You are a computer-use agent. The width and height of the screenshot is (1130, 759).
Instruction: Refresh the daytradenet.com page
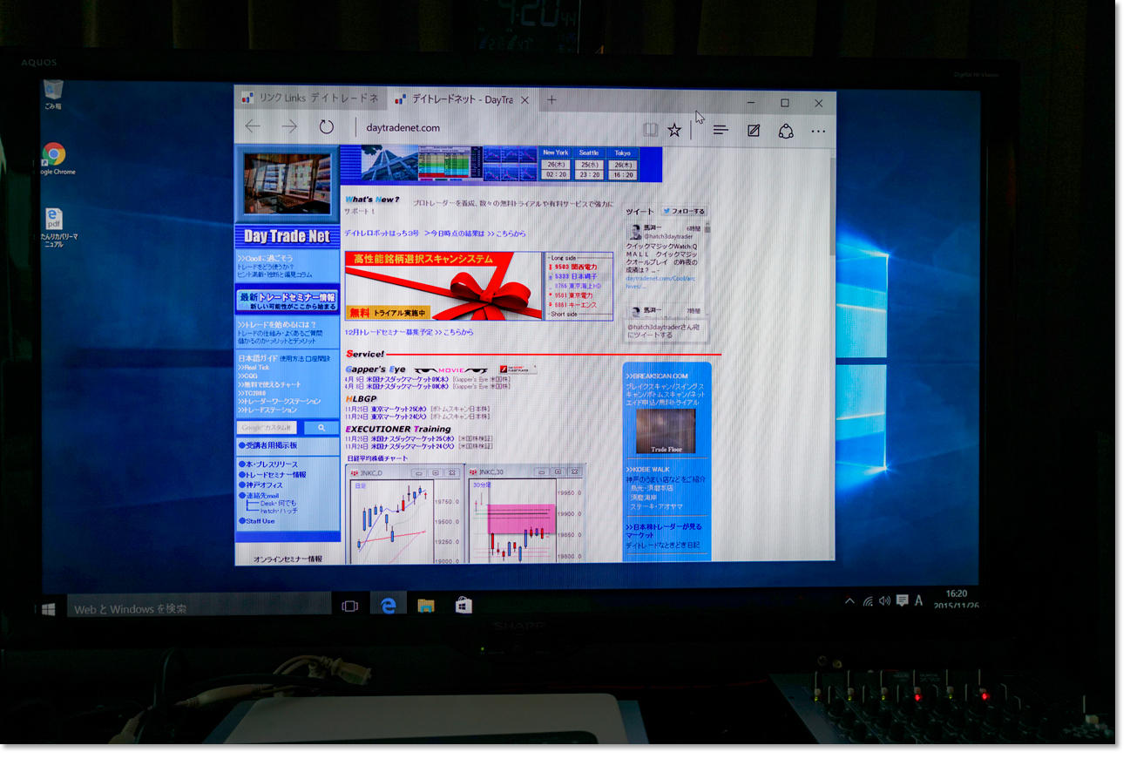click(x=327, y=127)
